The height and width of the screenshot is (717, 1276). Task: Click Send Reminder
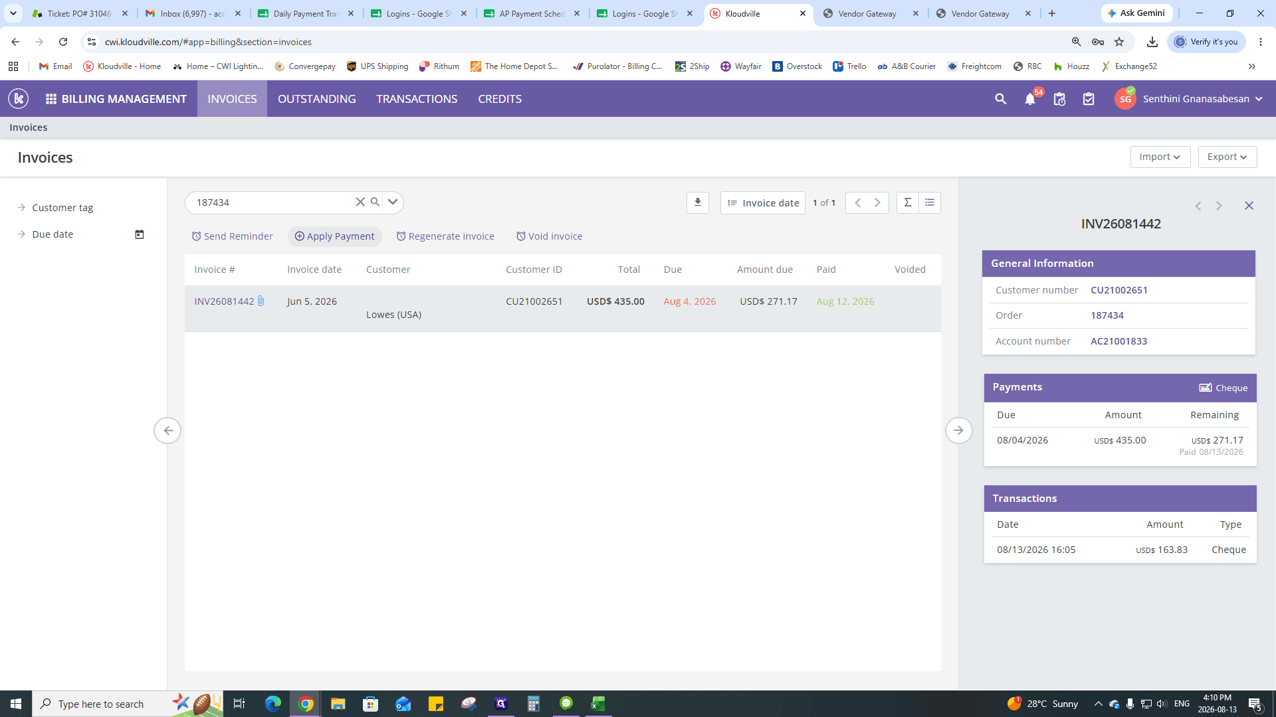(232, 236)
